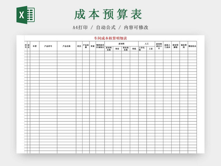Viewport: 221px width, 166px height.
Task: Select the 单价 sub-header cell
Action: (x=117, y=49)
